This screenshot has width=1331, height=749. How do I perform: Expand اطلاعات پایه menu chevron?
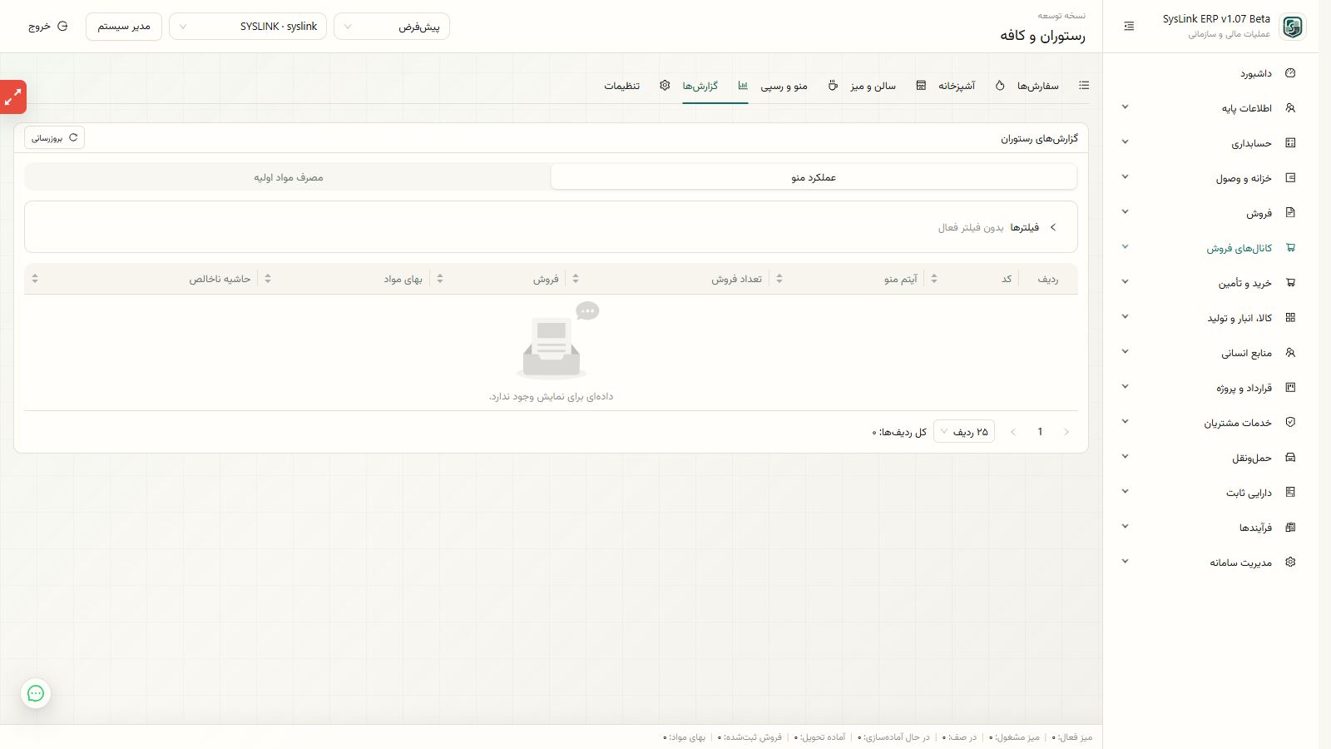[1126, 107]
